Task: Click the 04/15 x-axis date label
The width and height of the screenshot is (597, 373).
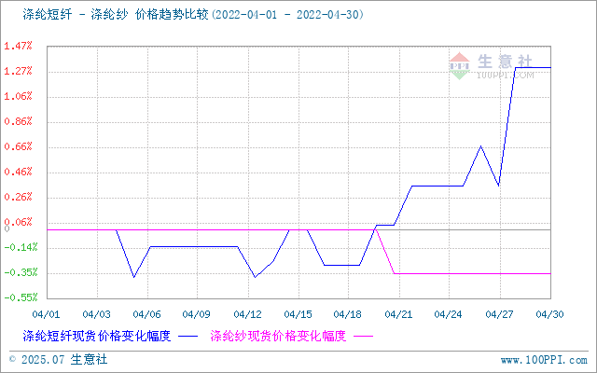Action: (298, 314)
